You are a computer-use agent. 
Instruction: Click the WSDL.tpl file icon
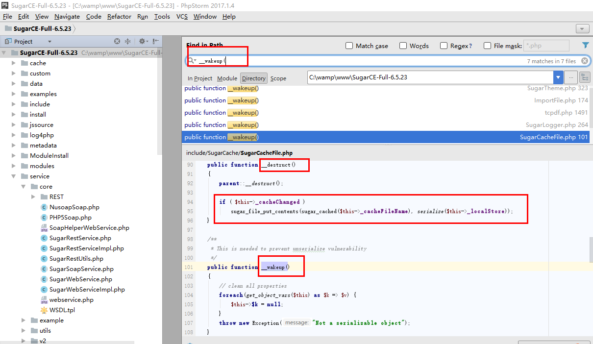(x=44, y=310)
